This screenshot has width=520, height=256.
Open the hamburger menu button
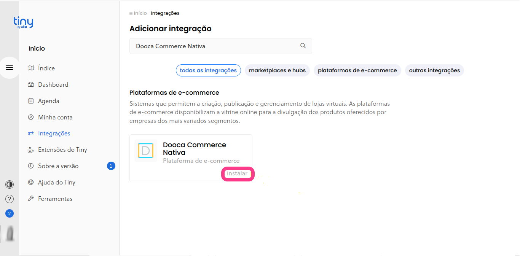pyautogui.click(x=10, y=68)
